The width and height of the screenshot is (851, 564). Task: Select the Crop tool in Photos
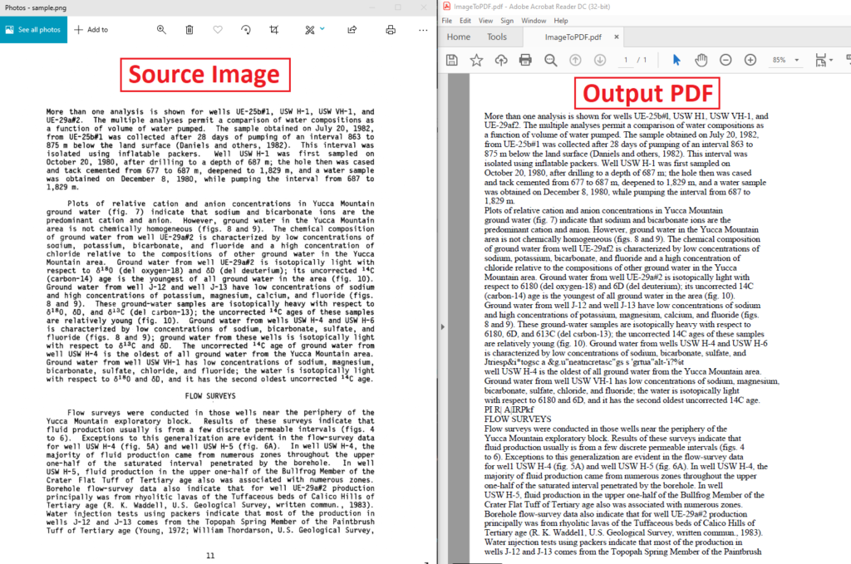273,29
